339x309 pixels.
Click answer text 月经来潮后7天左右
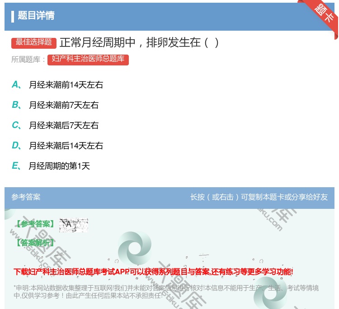pos(64,125)
